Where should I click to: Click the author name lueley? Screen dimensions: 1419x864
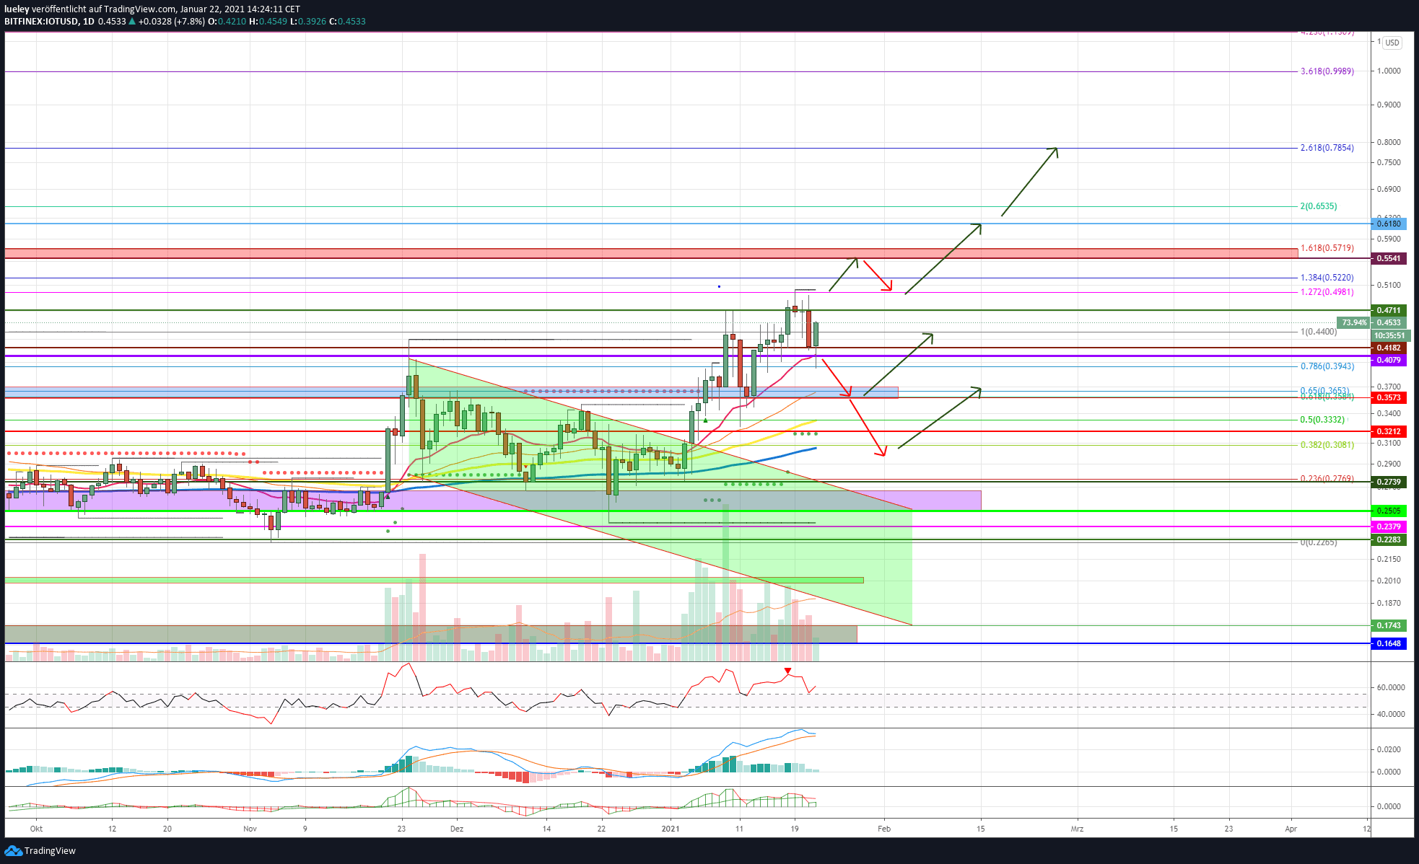[x=17, y=9]
